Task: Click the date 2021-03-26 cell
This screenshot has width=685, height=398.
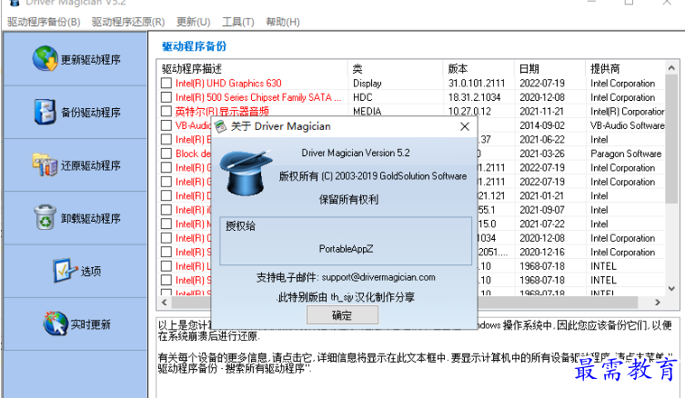Action: pyautogui.click(x=542, y=154)
